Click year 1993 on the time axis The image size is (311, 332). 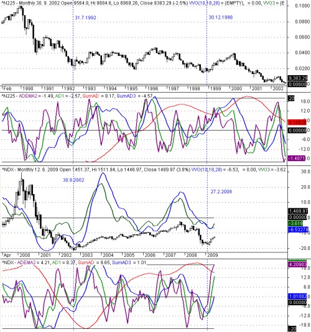[x=90, y=88]
